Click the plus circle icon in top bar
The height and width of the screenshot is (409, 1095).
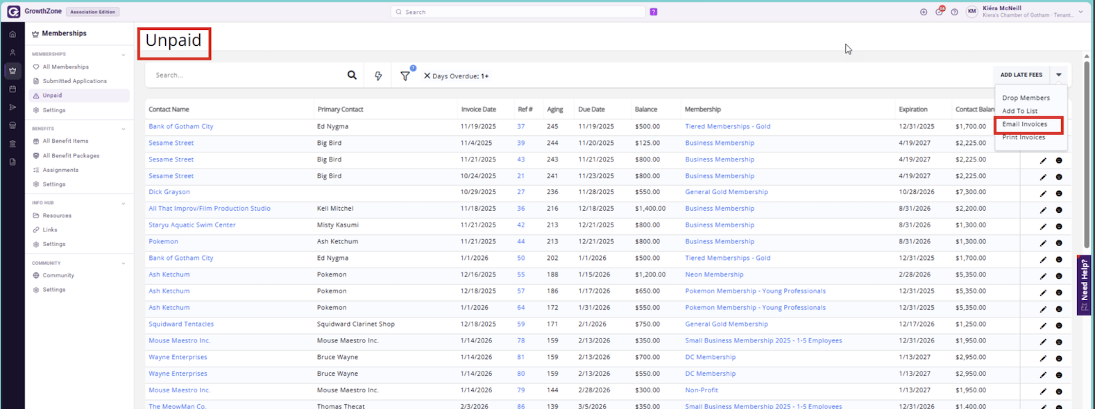[924, 12]
